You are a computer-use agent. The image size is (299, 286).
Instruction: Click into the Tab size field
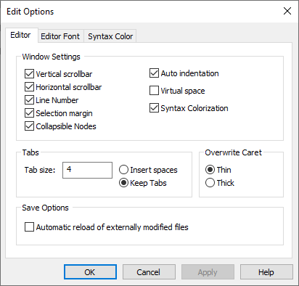pos(87,170)
